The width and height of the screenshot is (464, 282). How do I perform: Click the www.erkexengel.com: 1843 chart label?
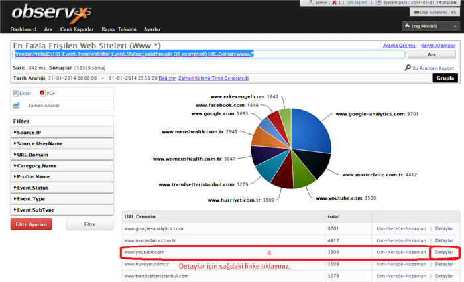point(245,96)
